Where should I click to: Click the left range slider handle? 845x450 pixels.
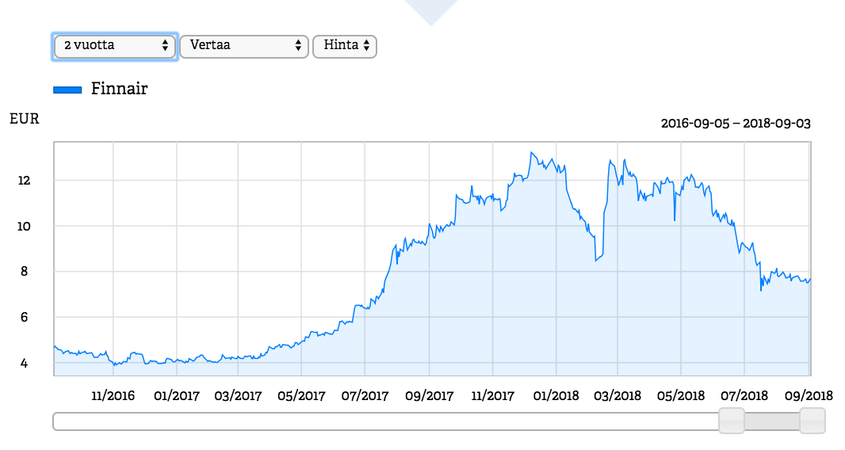click(x=731, y=421)
